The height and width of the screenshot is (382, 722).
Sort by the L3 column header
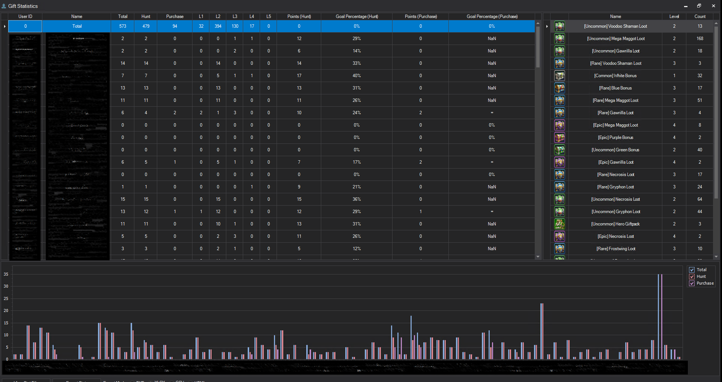point(235,16)
